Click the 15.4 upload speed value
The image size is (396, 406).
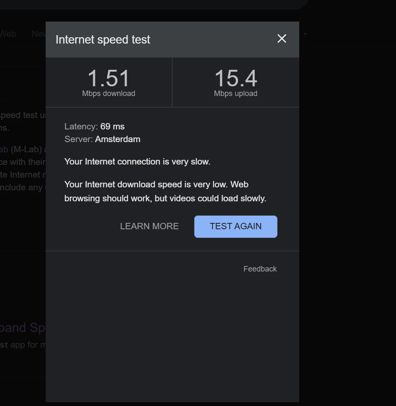(235, 78)
